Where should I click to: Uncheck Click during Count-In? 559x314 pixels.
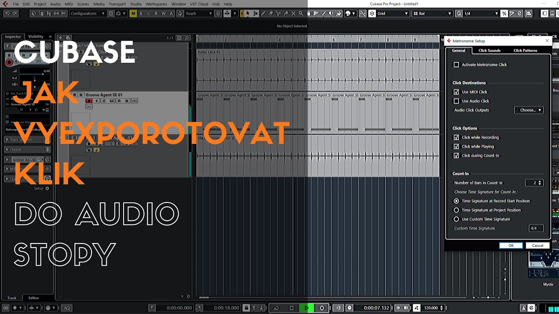456,156
